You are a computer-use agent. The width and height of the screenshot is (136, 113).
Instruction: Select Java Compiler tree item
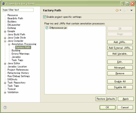click(15, 41)
